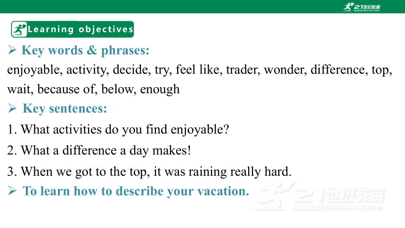Click sentence 1 What activities do you find enjoyable
The height and width of the screenshot is (228, 405).
pyautogui.click(x=118, y=130)
